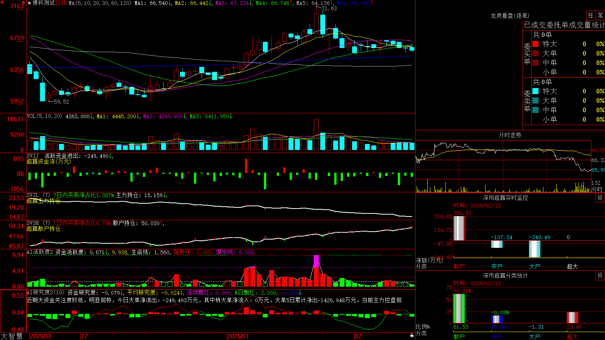Select 大户 category in 深市超赢分类统计
This screenshot has height=340, width=605.
point(535,337)
